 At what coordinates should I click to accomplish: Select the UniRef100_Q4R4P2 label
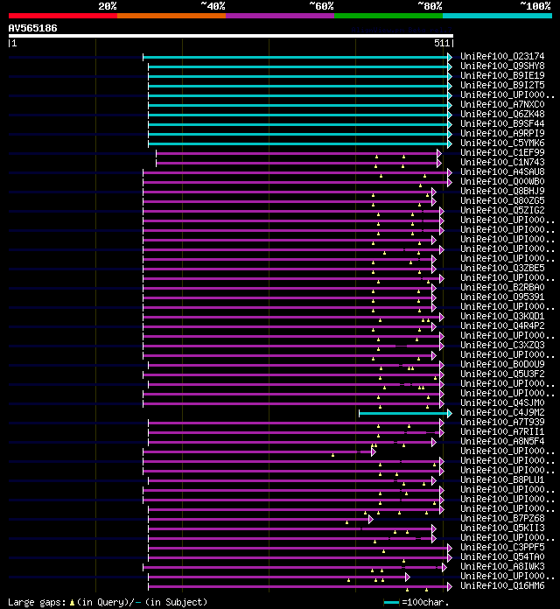(502, 325)
